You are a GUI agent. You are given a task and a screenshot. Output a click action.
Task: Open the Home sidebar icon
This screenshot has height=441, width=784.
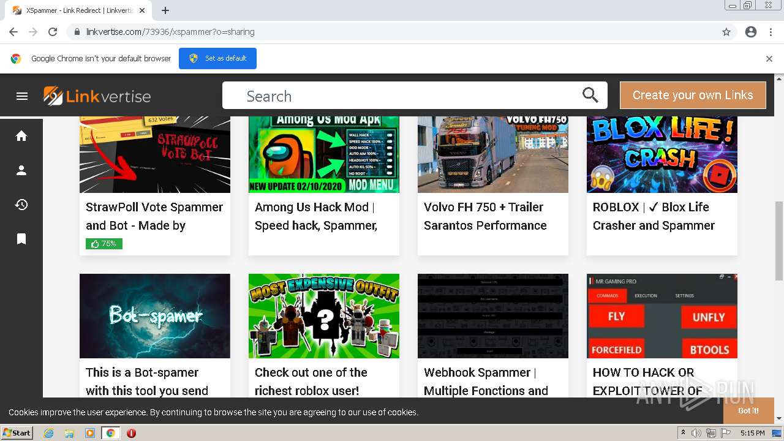[21, 136]
